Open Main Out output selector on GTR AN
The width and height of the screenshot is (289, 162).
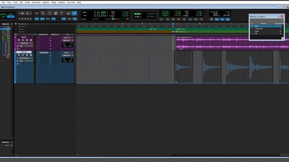[67, 55]
